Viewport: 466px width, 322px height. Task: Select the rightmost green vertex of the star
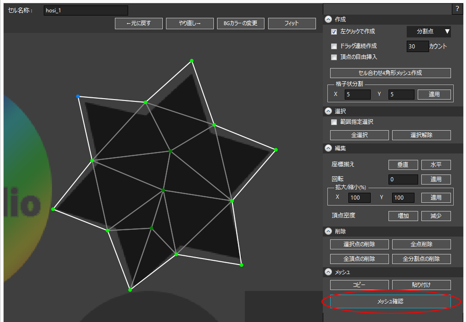click(x=276, y=150)
